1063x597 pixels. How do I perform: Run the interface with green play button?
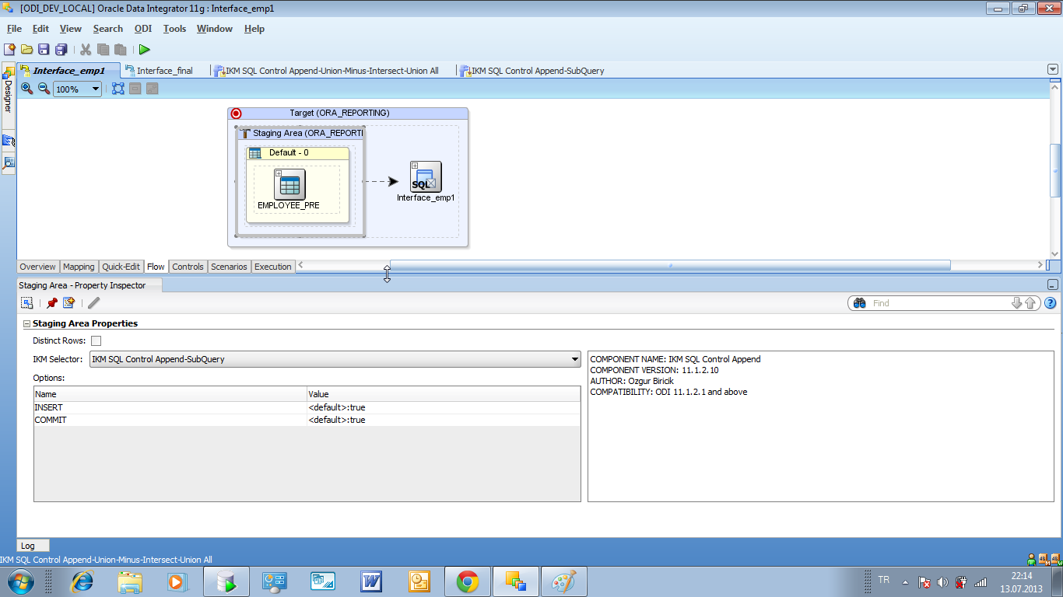(145, 49)
